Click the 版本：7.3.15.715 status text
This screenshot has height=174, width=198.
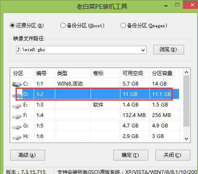point(26,172)
